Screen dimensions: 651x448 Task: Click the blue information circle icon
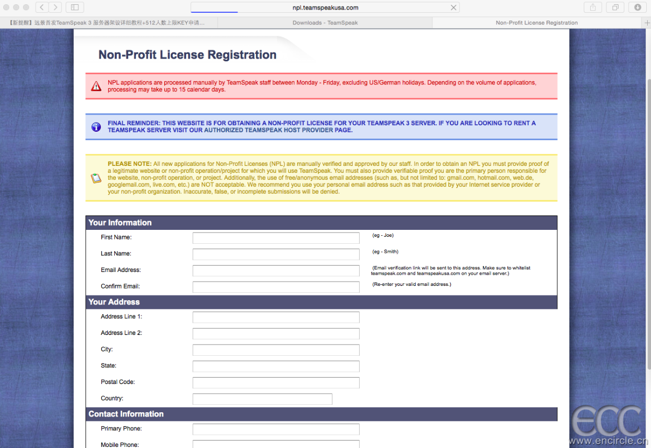click(x=96, y=127)
